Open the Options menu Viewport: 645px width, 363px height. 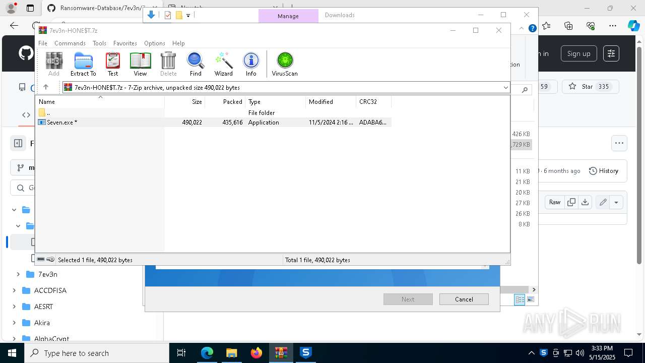coord(155,43)
